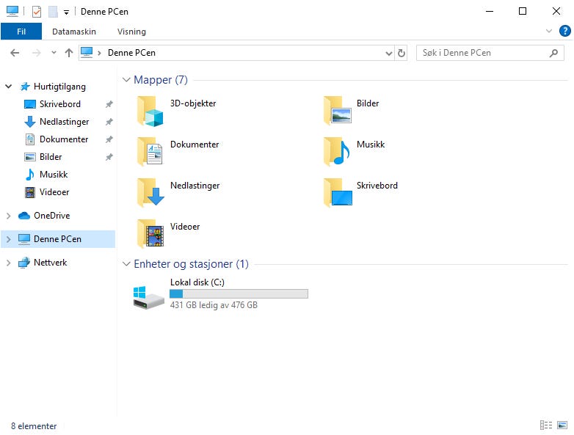Select Hurtigtilgang in navigation pane
The height and width of the screenshot is (435, 574).
pos(59,87)
